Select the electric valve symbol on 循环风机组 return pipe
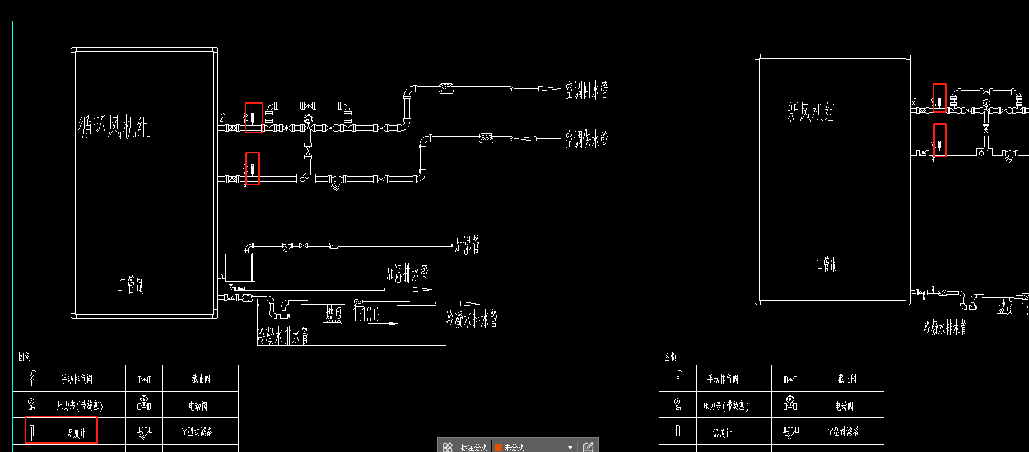This screenshot has height=452, width=1029. 308,123
